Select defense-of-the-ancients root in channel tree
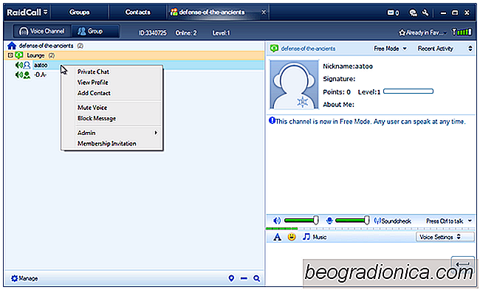The image size is (480, 290). click(x=46, y=46)
